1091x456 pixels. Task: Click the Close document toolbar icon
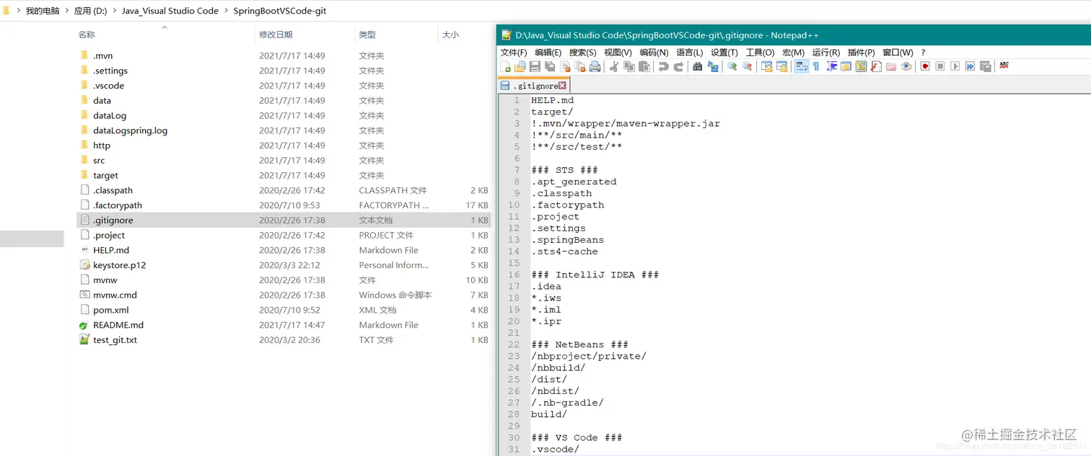click(565, 66)
